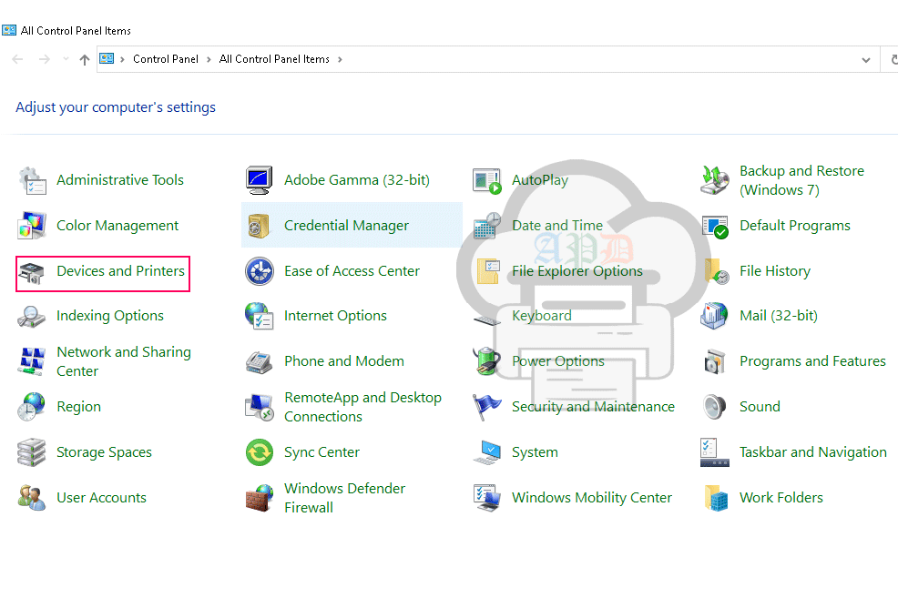Open the Windows Defender Firewall brick icon

pyautogui.click(x=260, y=498)
